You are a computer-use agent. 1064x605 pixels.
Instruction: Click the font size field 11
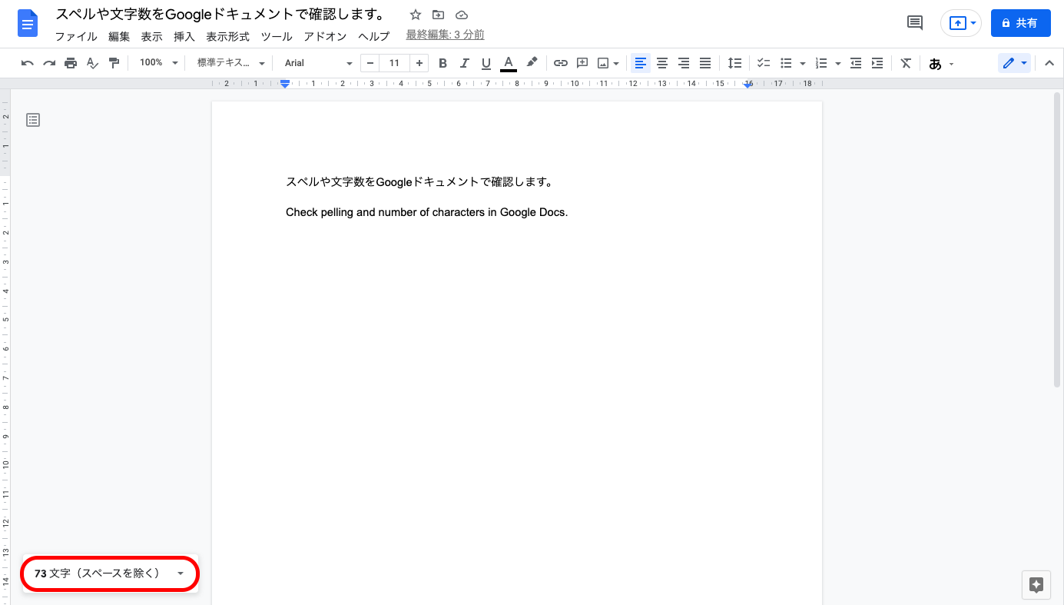(x=394, y=63)
